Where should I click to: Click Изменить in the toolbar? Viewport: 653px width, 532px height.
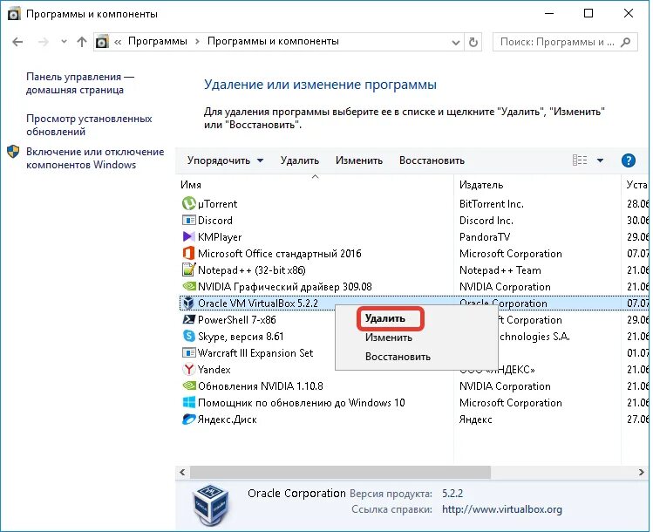[359, 160]
